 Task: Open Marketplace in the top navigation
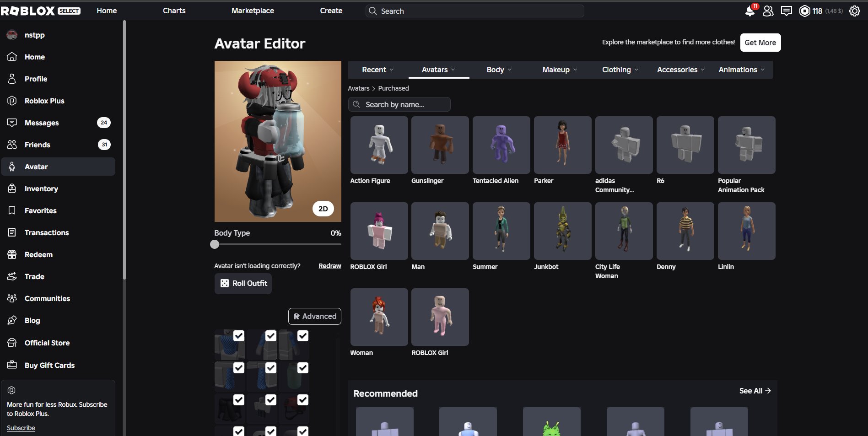coord(253,11)
